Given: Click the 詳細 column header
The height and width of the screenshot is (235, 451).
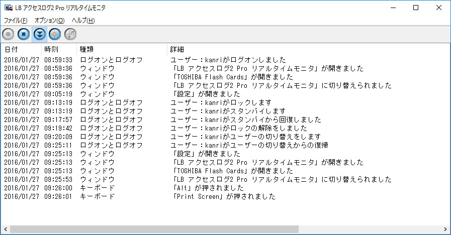Looking at the screenshot, I should (308, 49).
